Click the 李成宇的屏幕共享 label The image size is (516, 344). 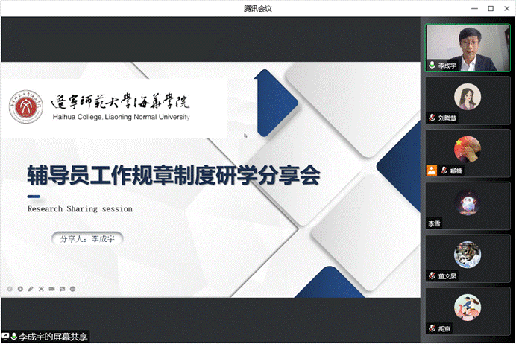53,337
